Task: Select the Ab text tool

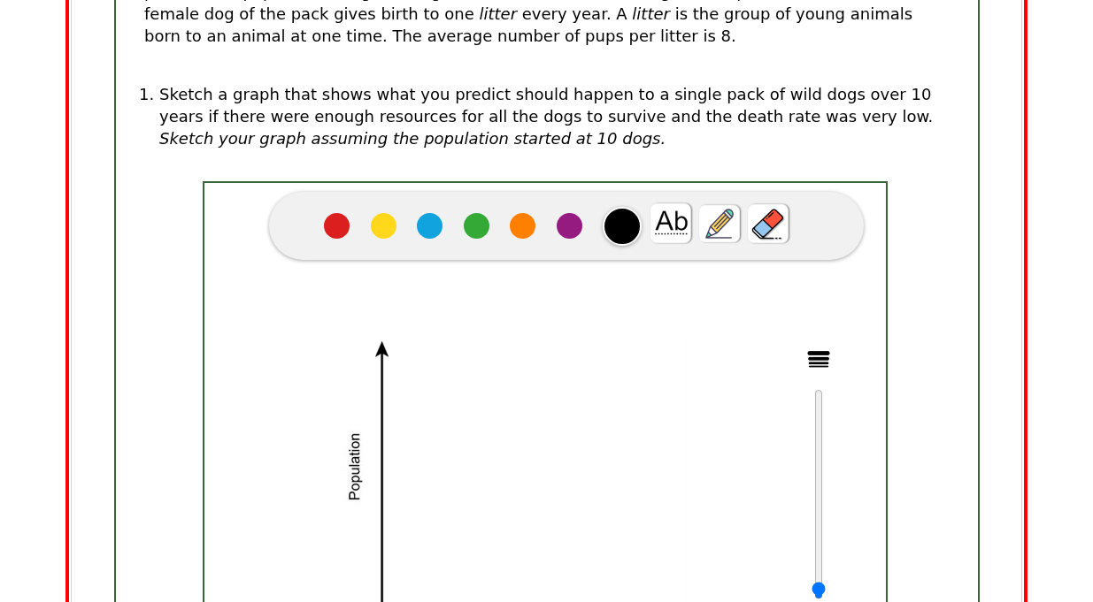Action: (671, 224)
